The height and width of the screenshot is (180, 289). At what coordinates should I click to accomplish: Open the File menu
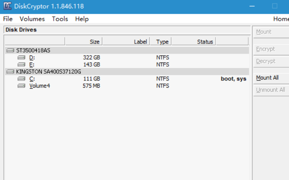8,19
